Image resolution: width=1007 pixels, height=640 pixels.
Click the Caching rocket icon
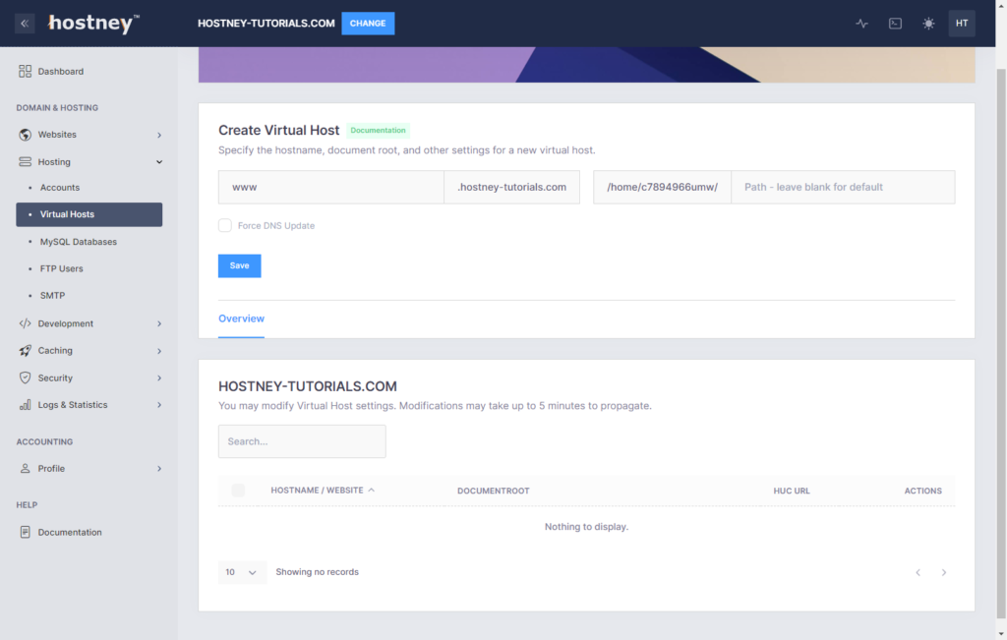(26, 350)
